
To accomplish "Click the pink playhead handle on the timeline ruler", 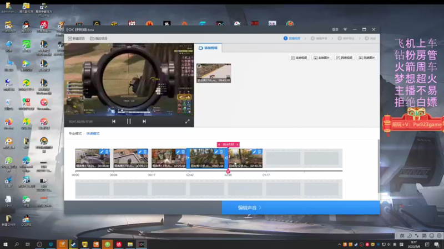I will tap(228, 171).
